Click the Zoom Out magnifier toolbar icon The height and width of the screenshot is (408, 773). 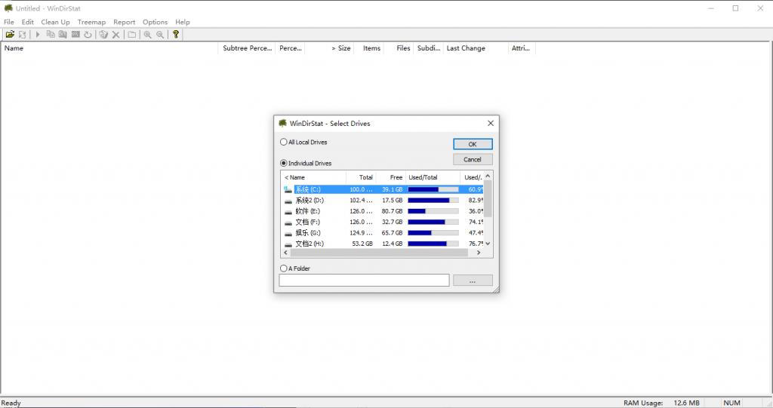pyautogui.click(x=160, y=35)
